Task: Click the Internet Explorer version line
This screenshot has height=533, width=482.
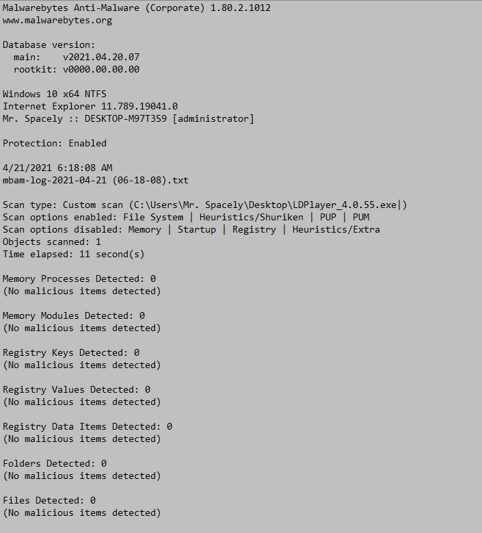Action: click(x=90, y=107)
